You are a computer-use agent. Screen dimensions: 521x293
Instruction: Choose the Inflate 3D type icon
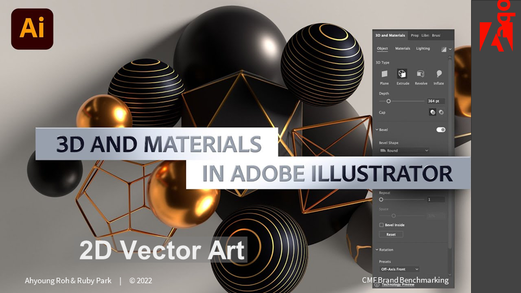pyautogui.click(x=439, y=74)
